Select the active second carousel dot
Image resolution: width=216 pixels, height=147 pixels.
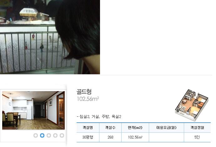point(42,135)
